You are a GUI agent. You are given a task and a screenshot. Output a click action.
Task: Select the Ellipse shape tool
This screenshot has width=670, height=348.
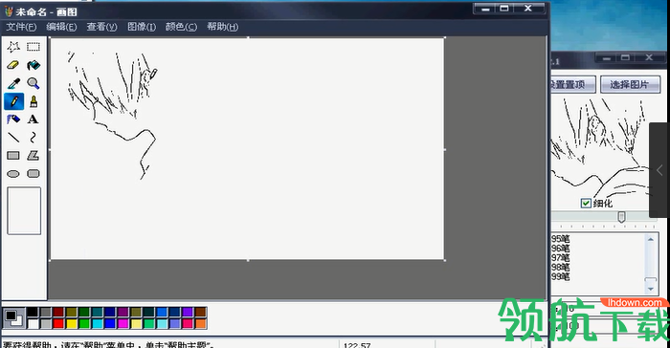pos(13,174)
